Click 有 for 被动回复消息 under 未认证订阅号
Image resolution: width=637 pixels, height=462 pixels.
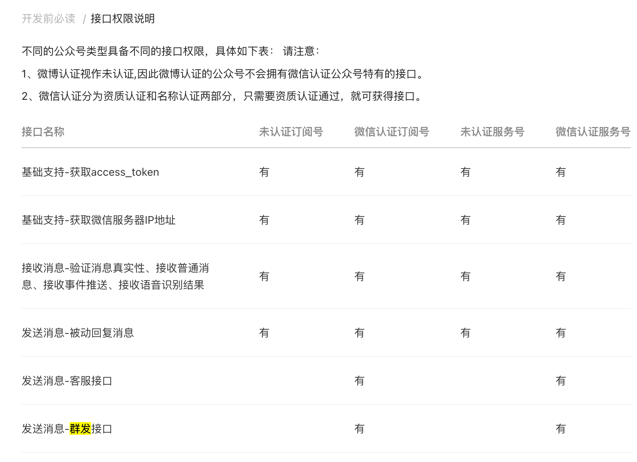264,333
